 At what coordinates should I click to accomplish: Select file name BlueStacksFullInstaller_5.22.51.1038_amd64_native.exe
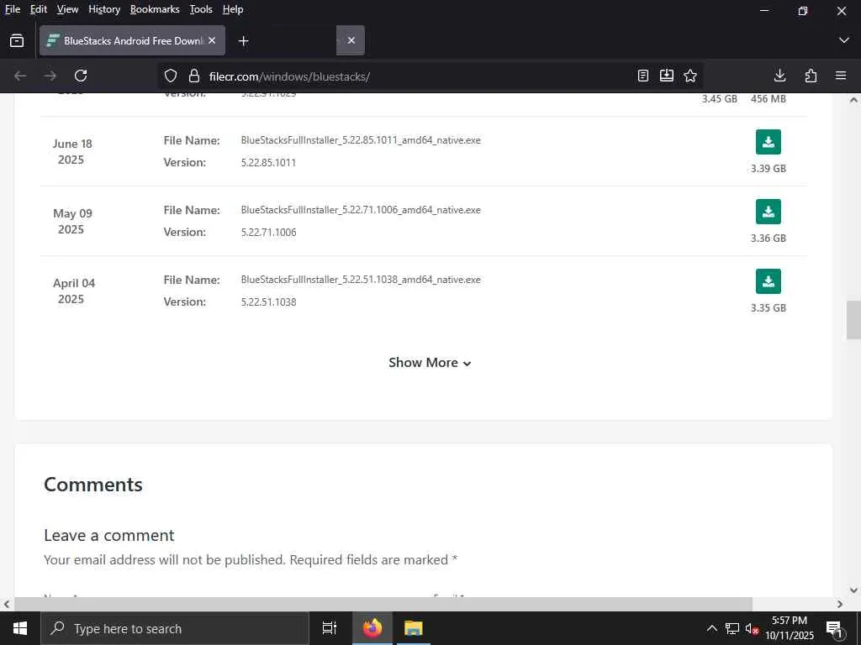point(361,279)
